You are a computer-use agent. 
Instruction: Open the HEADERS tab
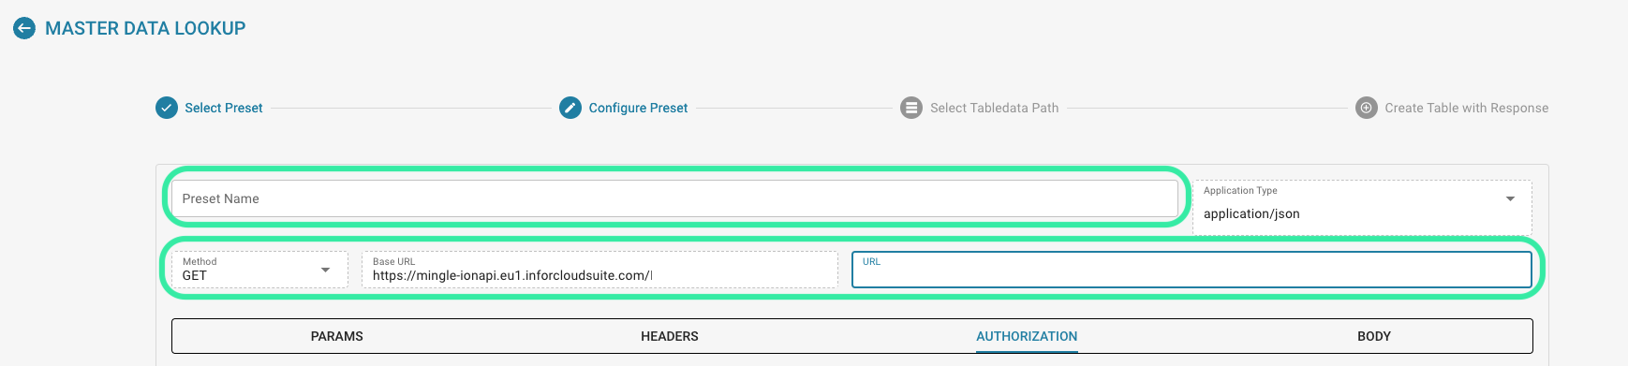[670, 336]
